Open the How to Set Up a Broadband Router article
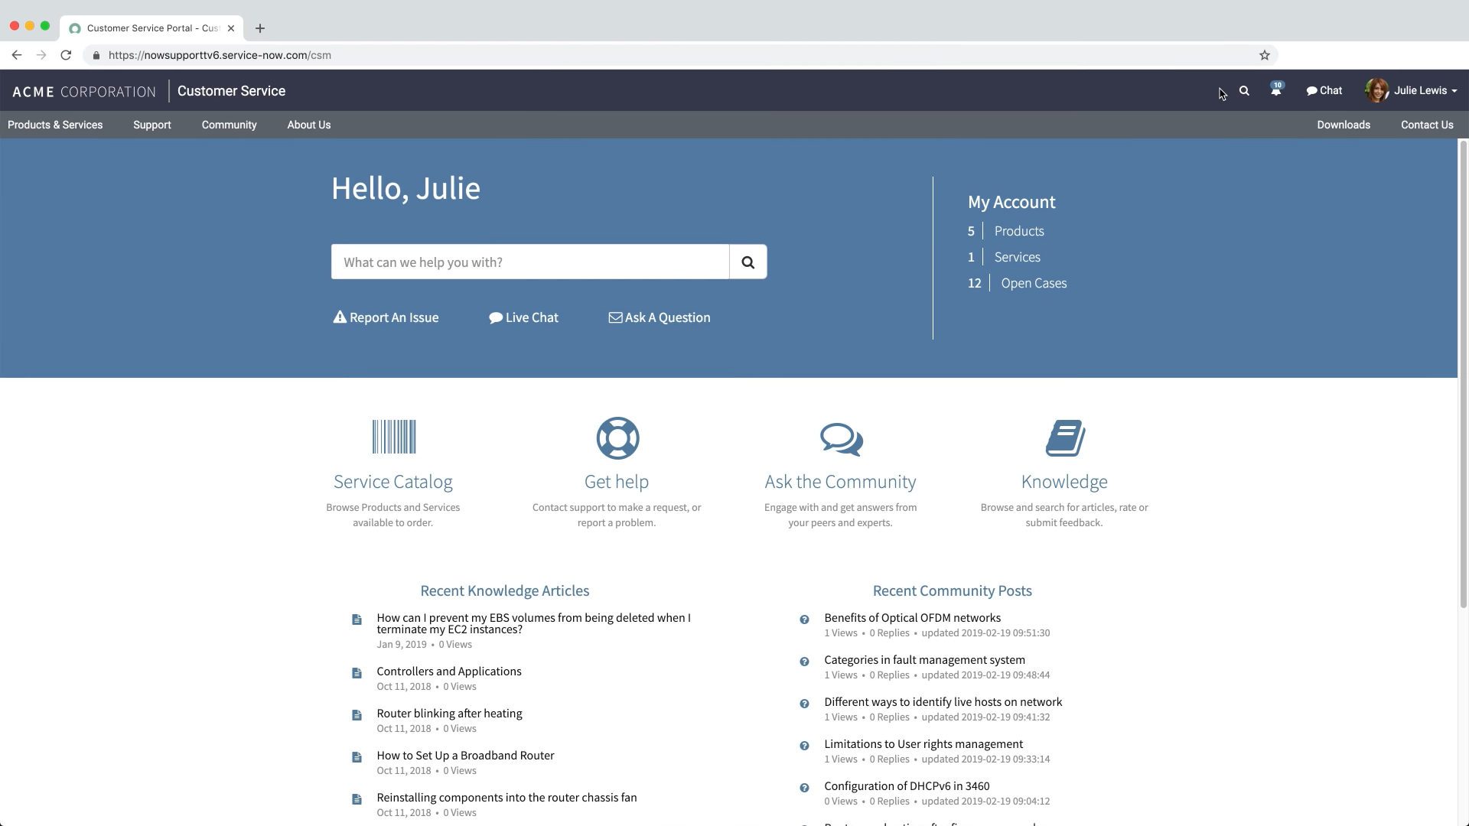This screenshot has height=826, width=1469. click(x=465, y=755)
